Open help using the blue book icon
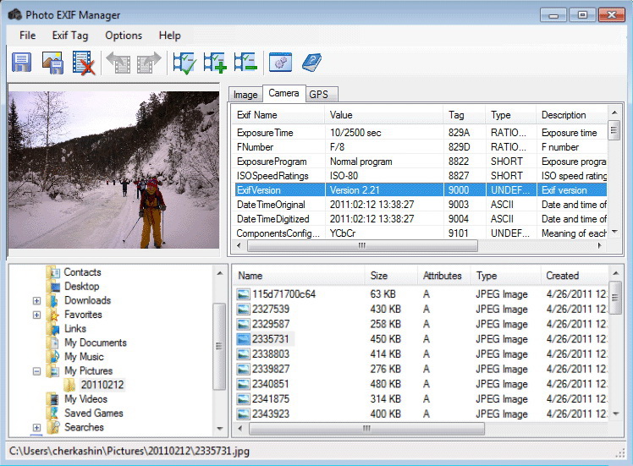This screenshot has width=633, height=466. coord(312,63)
